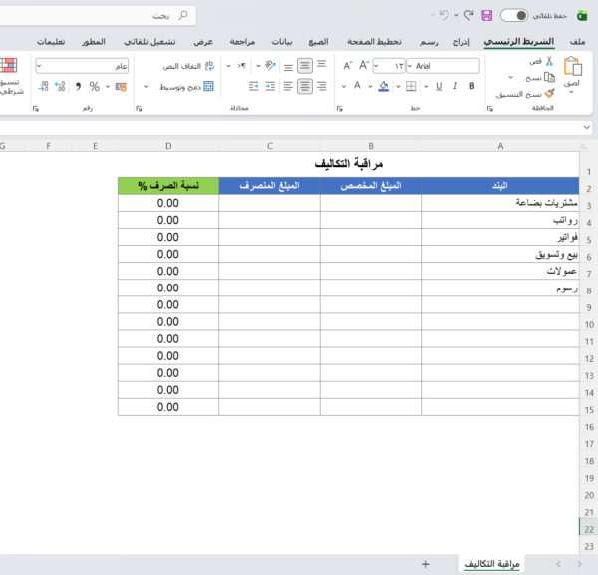Click the Paste (لصق) icon
This screenshot has width=598, height=575.
coord(573,68)
